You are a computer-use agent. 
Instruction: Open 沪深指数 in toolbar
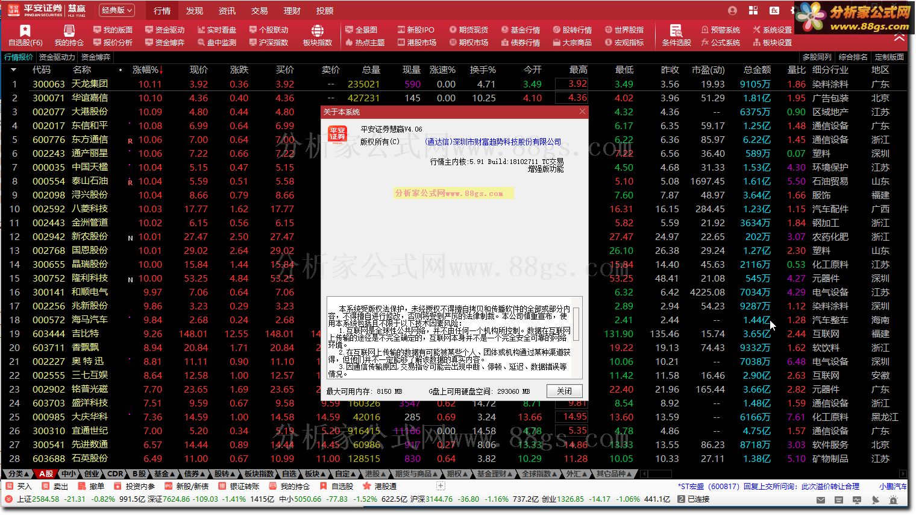(x=268, y=42)
